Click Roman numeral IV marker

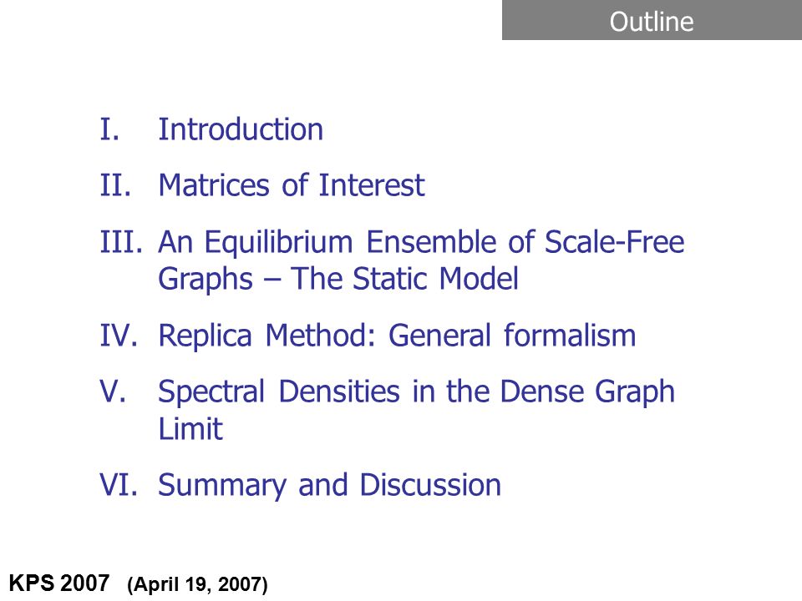pos(119,336)
